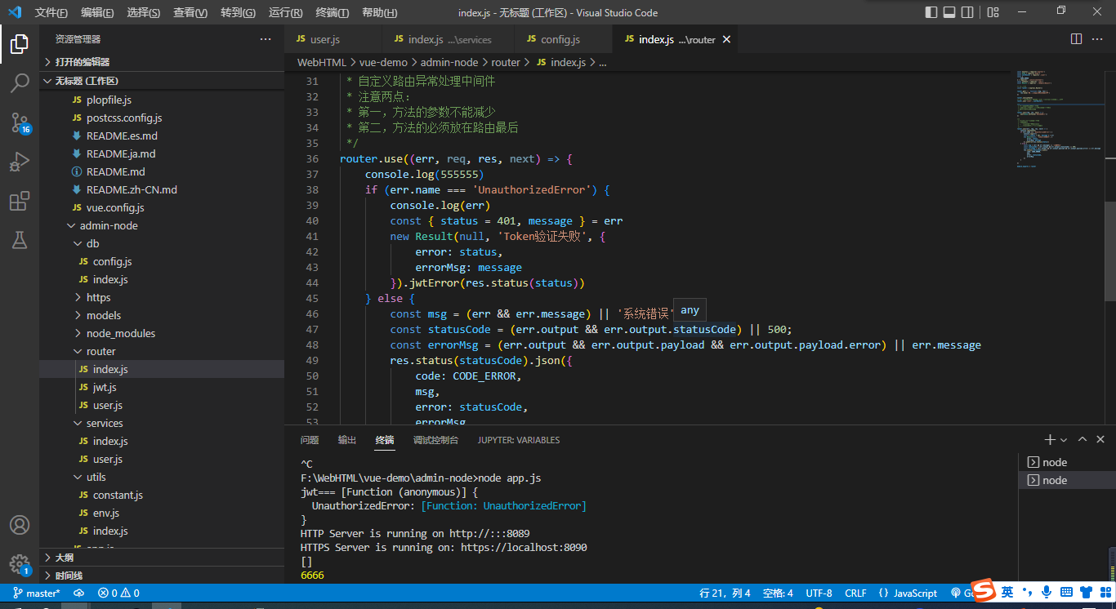Screen dimensions: 1116x609
Task: Toggle secondary side bar visibility
Action: 968,12
